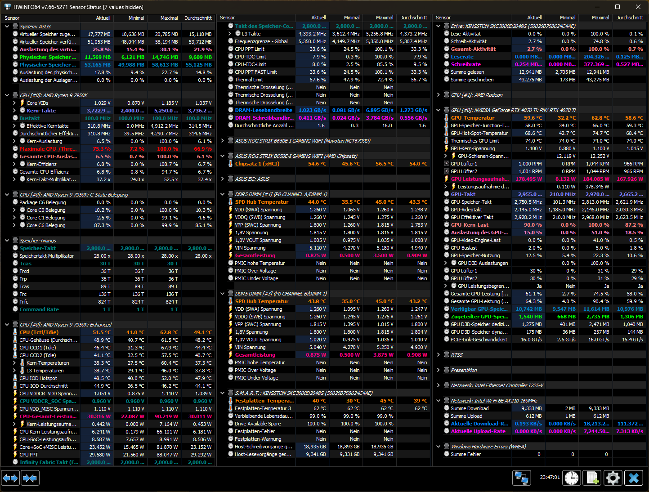649x492 pixels.
Task: Click the GPU-Takt circle icon
Action: [x=447, y=194]
